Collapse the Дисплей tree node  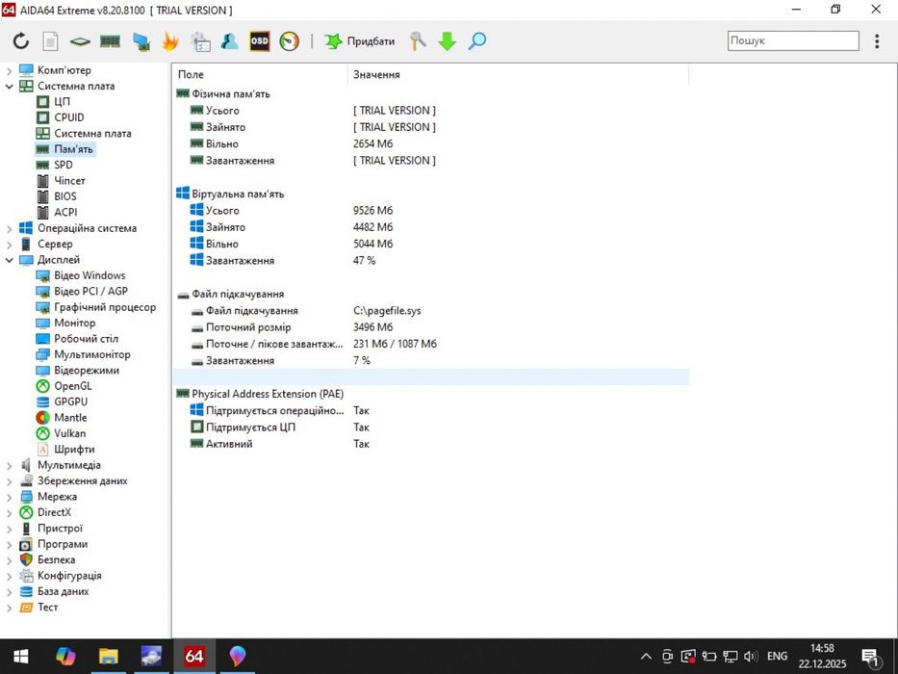10,260
